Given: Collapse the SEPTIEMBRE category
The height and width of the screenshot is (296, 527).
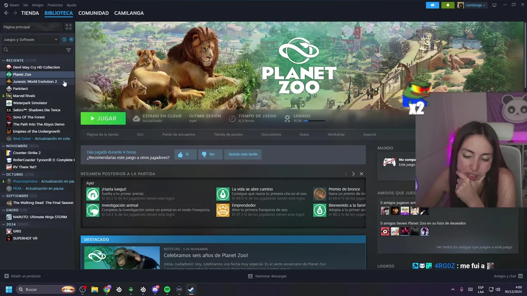Looking at the screenshot, I should coord(3,196).
